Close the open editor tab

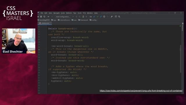[51, 23]
